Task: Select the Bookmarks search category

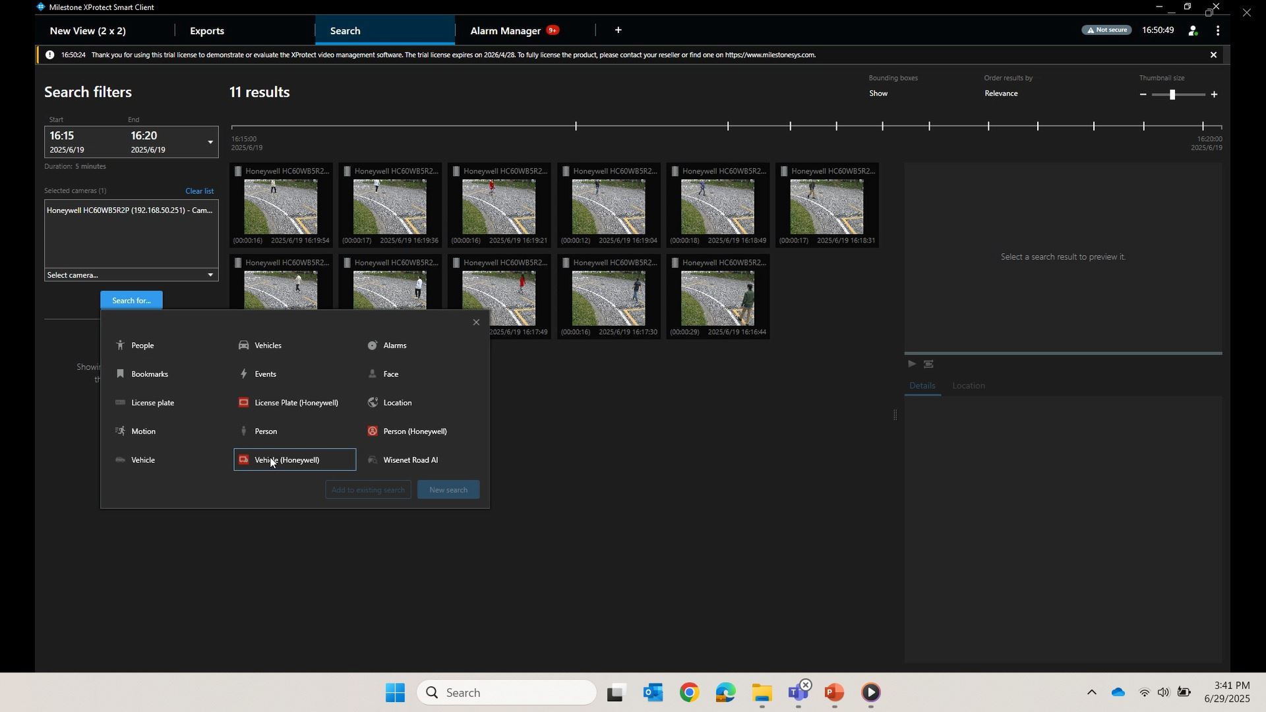Action: point(142,374)
